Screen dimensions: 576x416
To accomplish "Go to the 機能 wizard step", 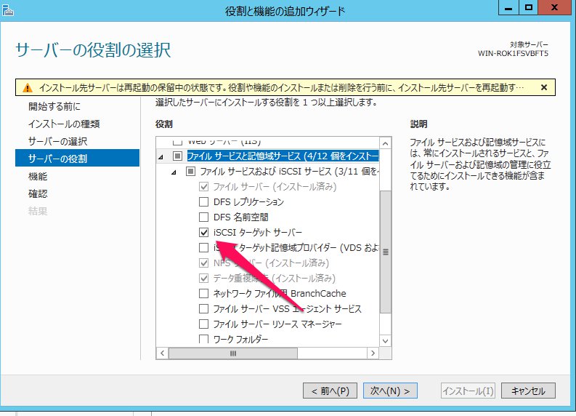I will click(x=38, y=176).
